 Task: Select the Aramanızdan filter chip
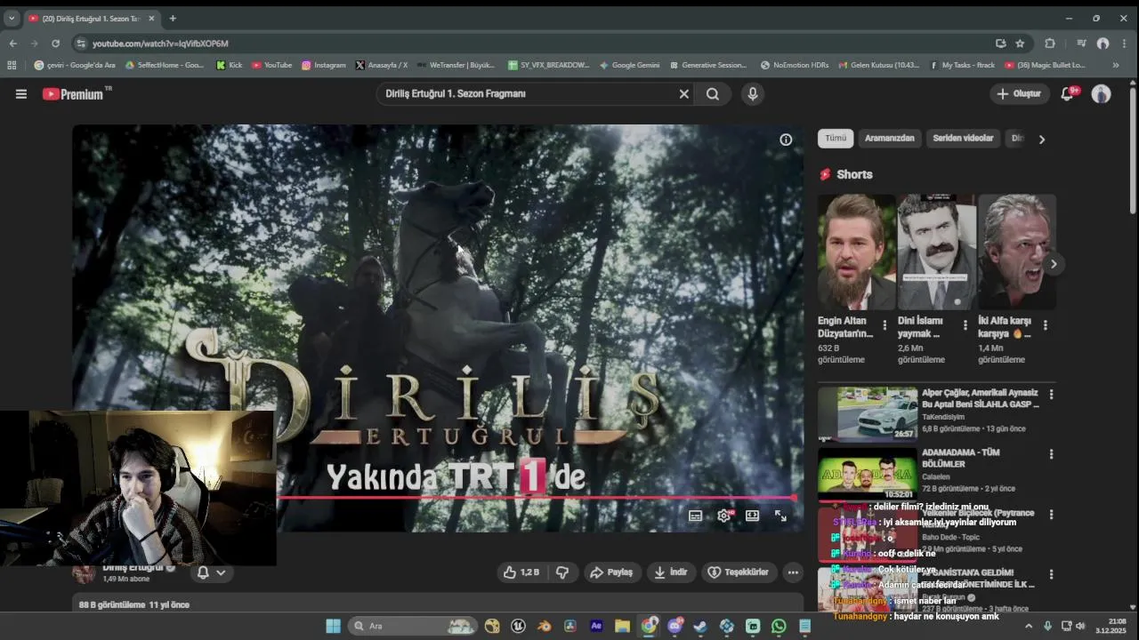pyautogui.click(x=889, y=139)
